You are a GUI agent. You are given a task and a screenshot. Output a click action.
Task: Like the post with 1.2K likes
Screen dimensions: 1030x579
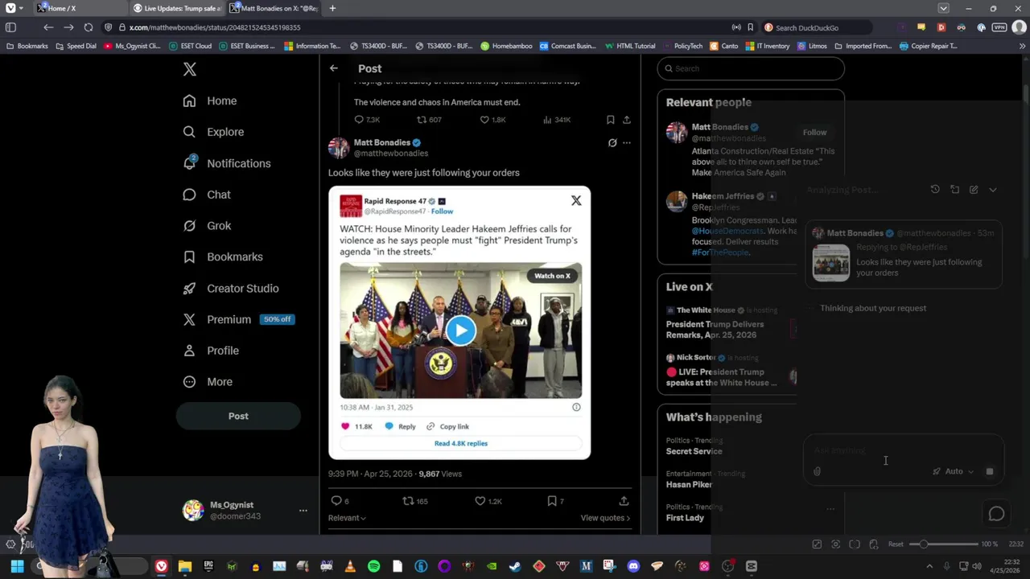pyautogui.click(x=488, y=501)
